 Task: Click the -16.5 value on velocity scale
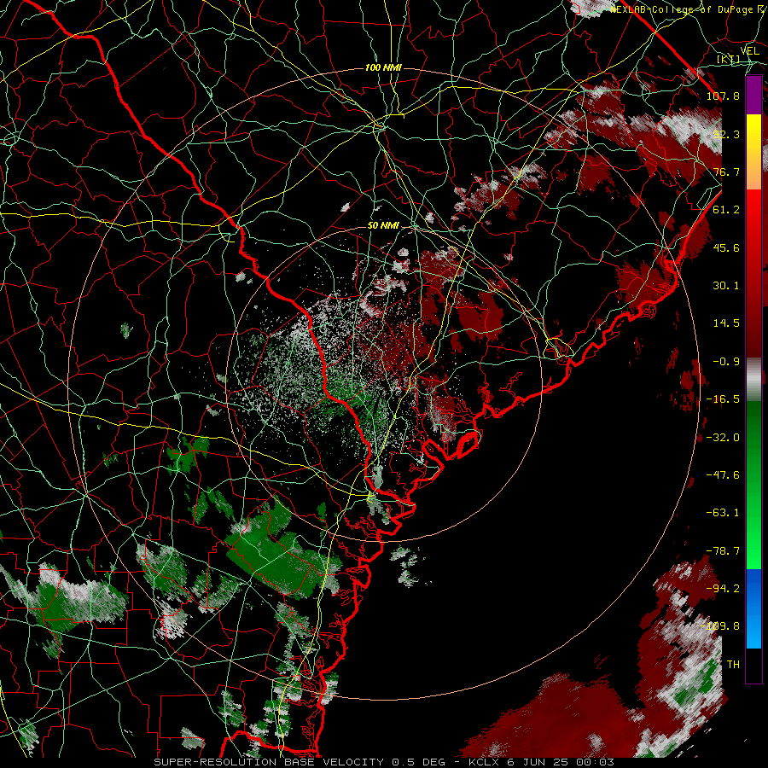(x=723, y=399)
